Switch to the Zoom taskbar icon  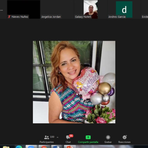click(31, 147)
